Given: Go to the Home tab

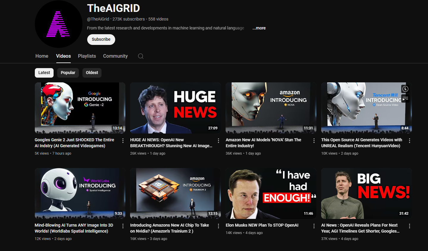Looking at the screenshot, I should pyautogui.click(x=42, y=56).
